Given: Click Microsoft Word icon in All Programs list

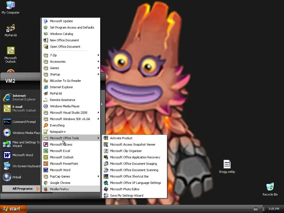Looking at the screenshot, I should [46, 170].
